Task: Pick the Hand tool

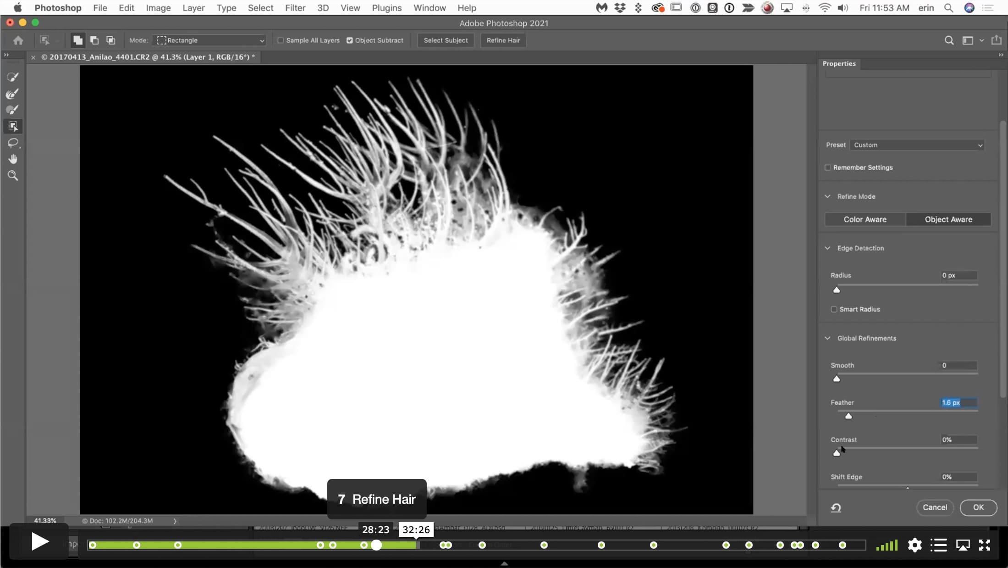Action: [x=13, y=159]
